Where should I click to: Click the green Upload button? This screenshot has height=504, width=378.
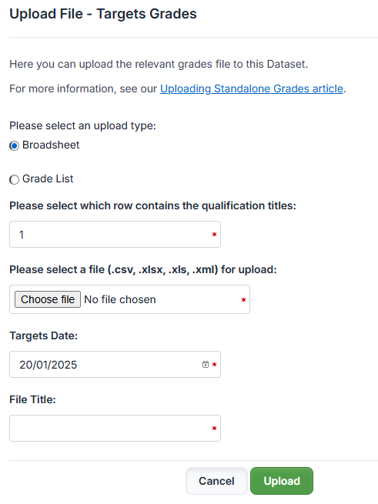point(282,481)
